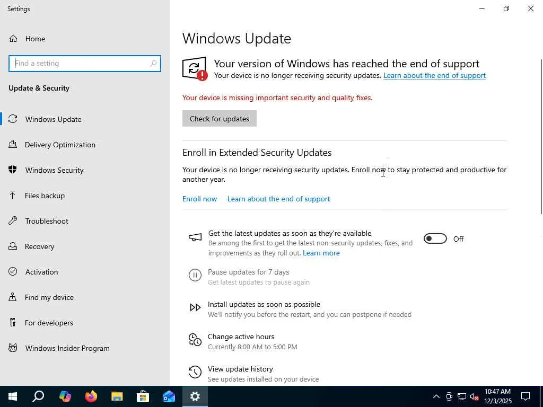Open View update history

(240, 369)
